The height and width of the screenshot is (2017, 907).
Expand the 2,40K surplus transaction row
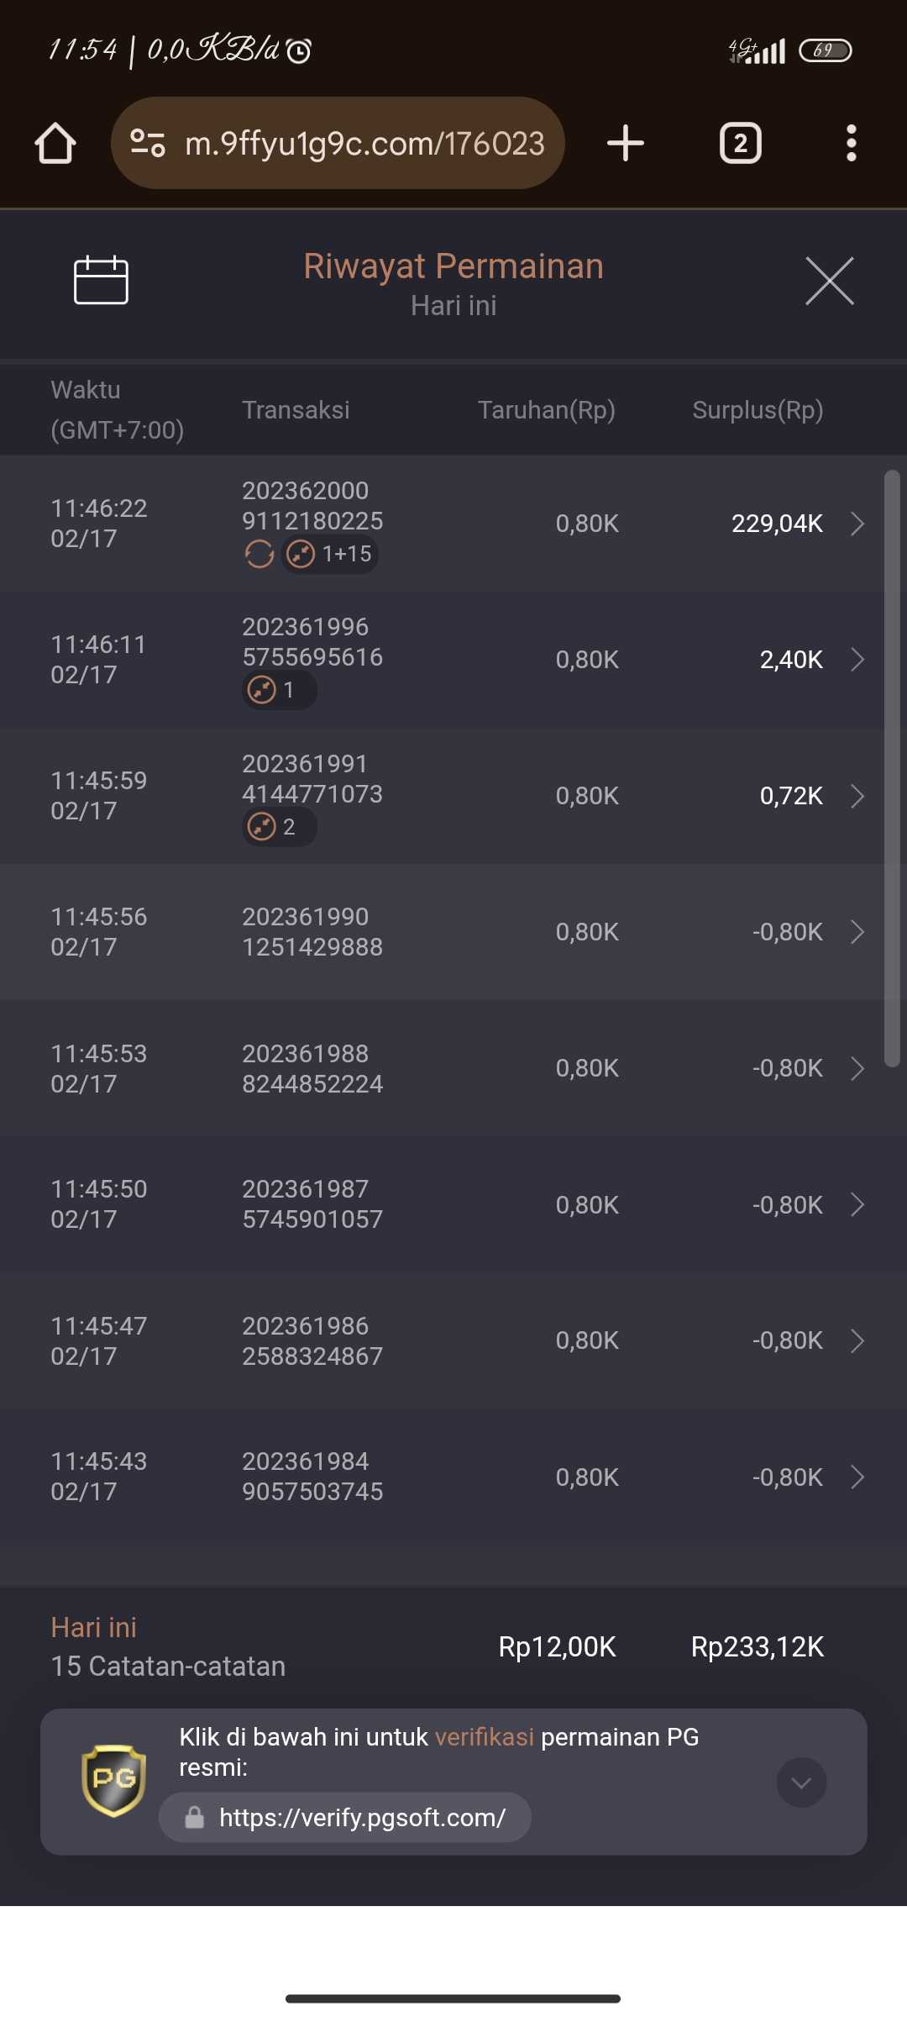pyautogui.click(x=857, y=660)
